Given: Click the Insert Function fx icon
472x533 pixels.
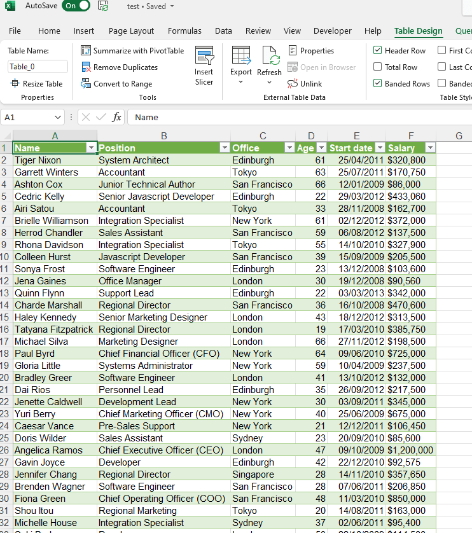Looking at the screenshot, I should [x=116, y=117].
